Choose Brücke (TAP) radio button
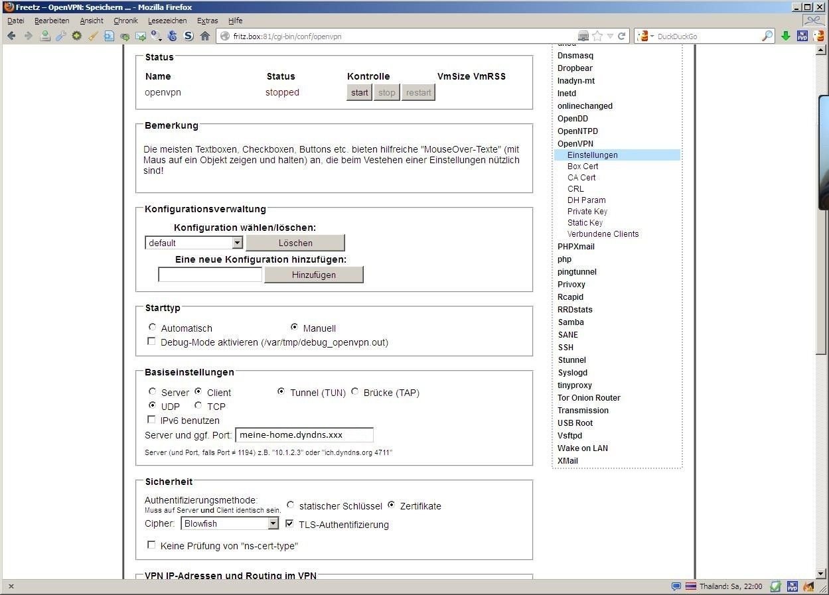 354,391
